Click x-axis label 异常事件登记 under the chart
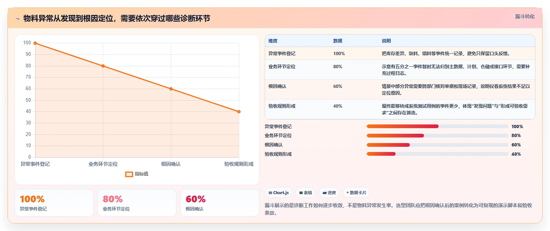The image size is (550, 231). coord(35,164)
